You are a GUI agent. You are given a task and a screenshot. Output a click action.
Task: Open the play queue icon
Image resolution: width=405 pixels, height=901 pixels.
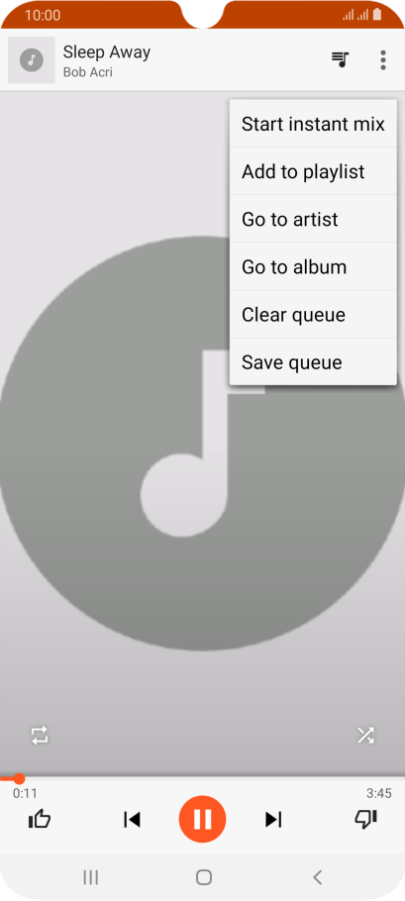pos(340,59)
